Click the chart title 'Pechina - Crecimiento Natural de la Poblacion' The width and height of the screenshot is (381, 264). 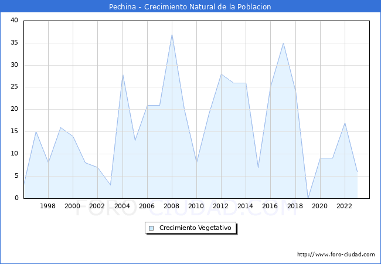point(190,6)
